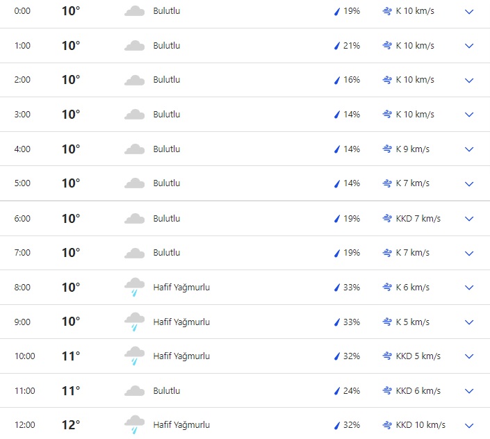490x439 pixels.
Task: Click the raindrop icon in the 10:00 row
Action: coord(336,356)
